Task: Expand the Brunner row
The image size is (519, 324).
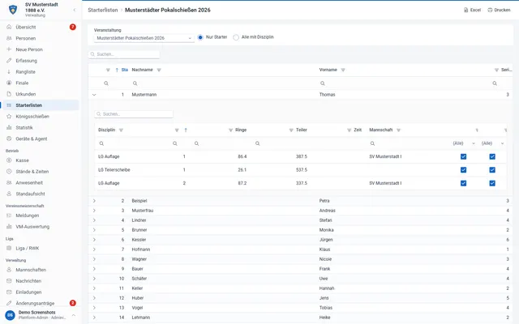Action: (x=94, y=230)
